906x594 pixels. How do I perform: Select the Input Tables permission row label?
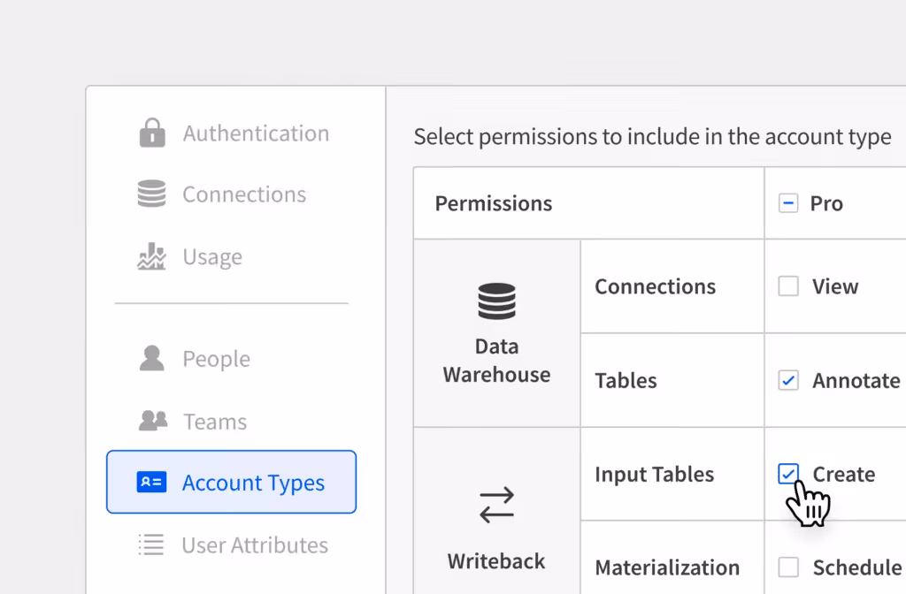click(655, 475)
